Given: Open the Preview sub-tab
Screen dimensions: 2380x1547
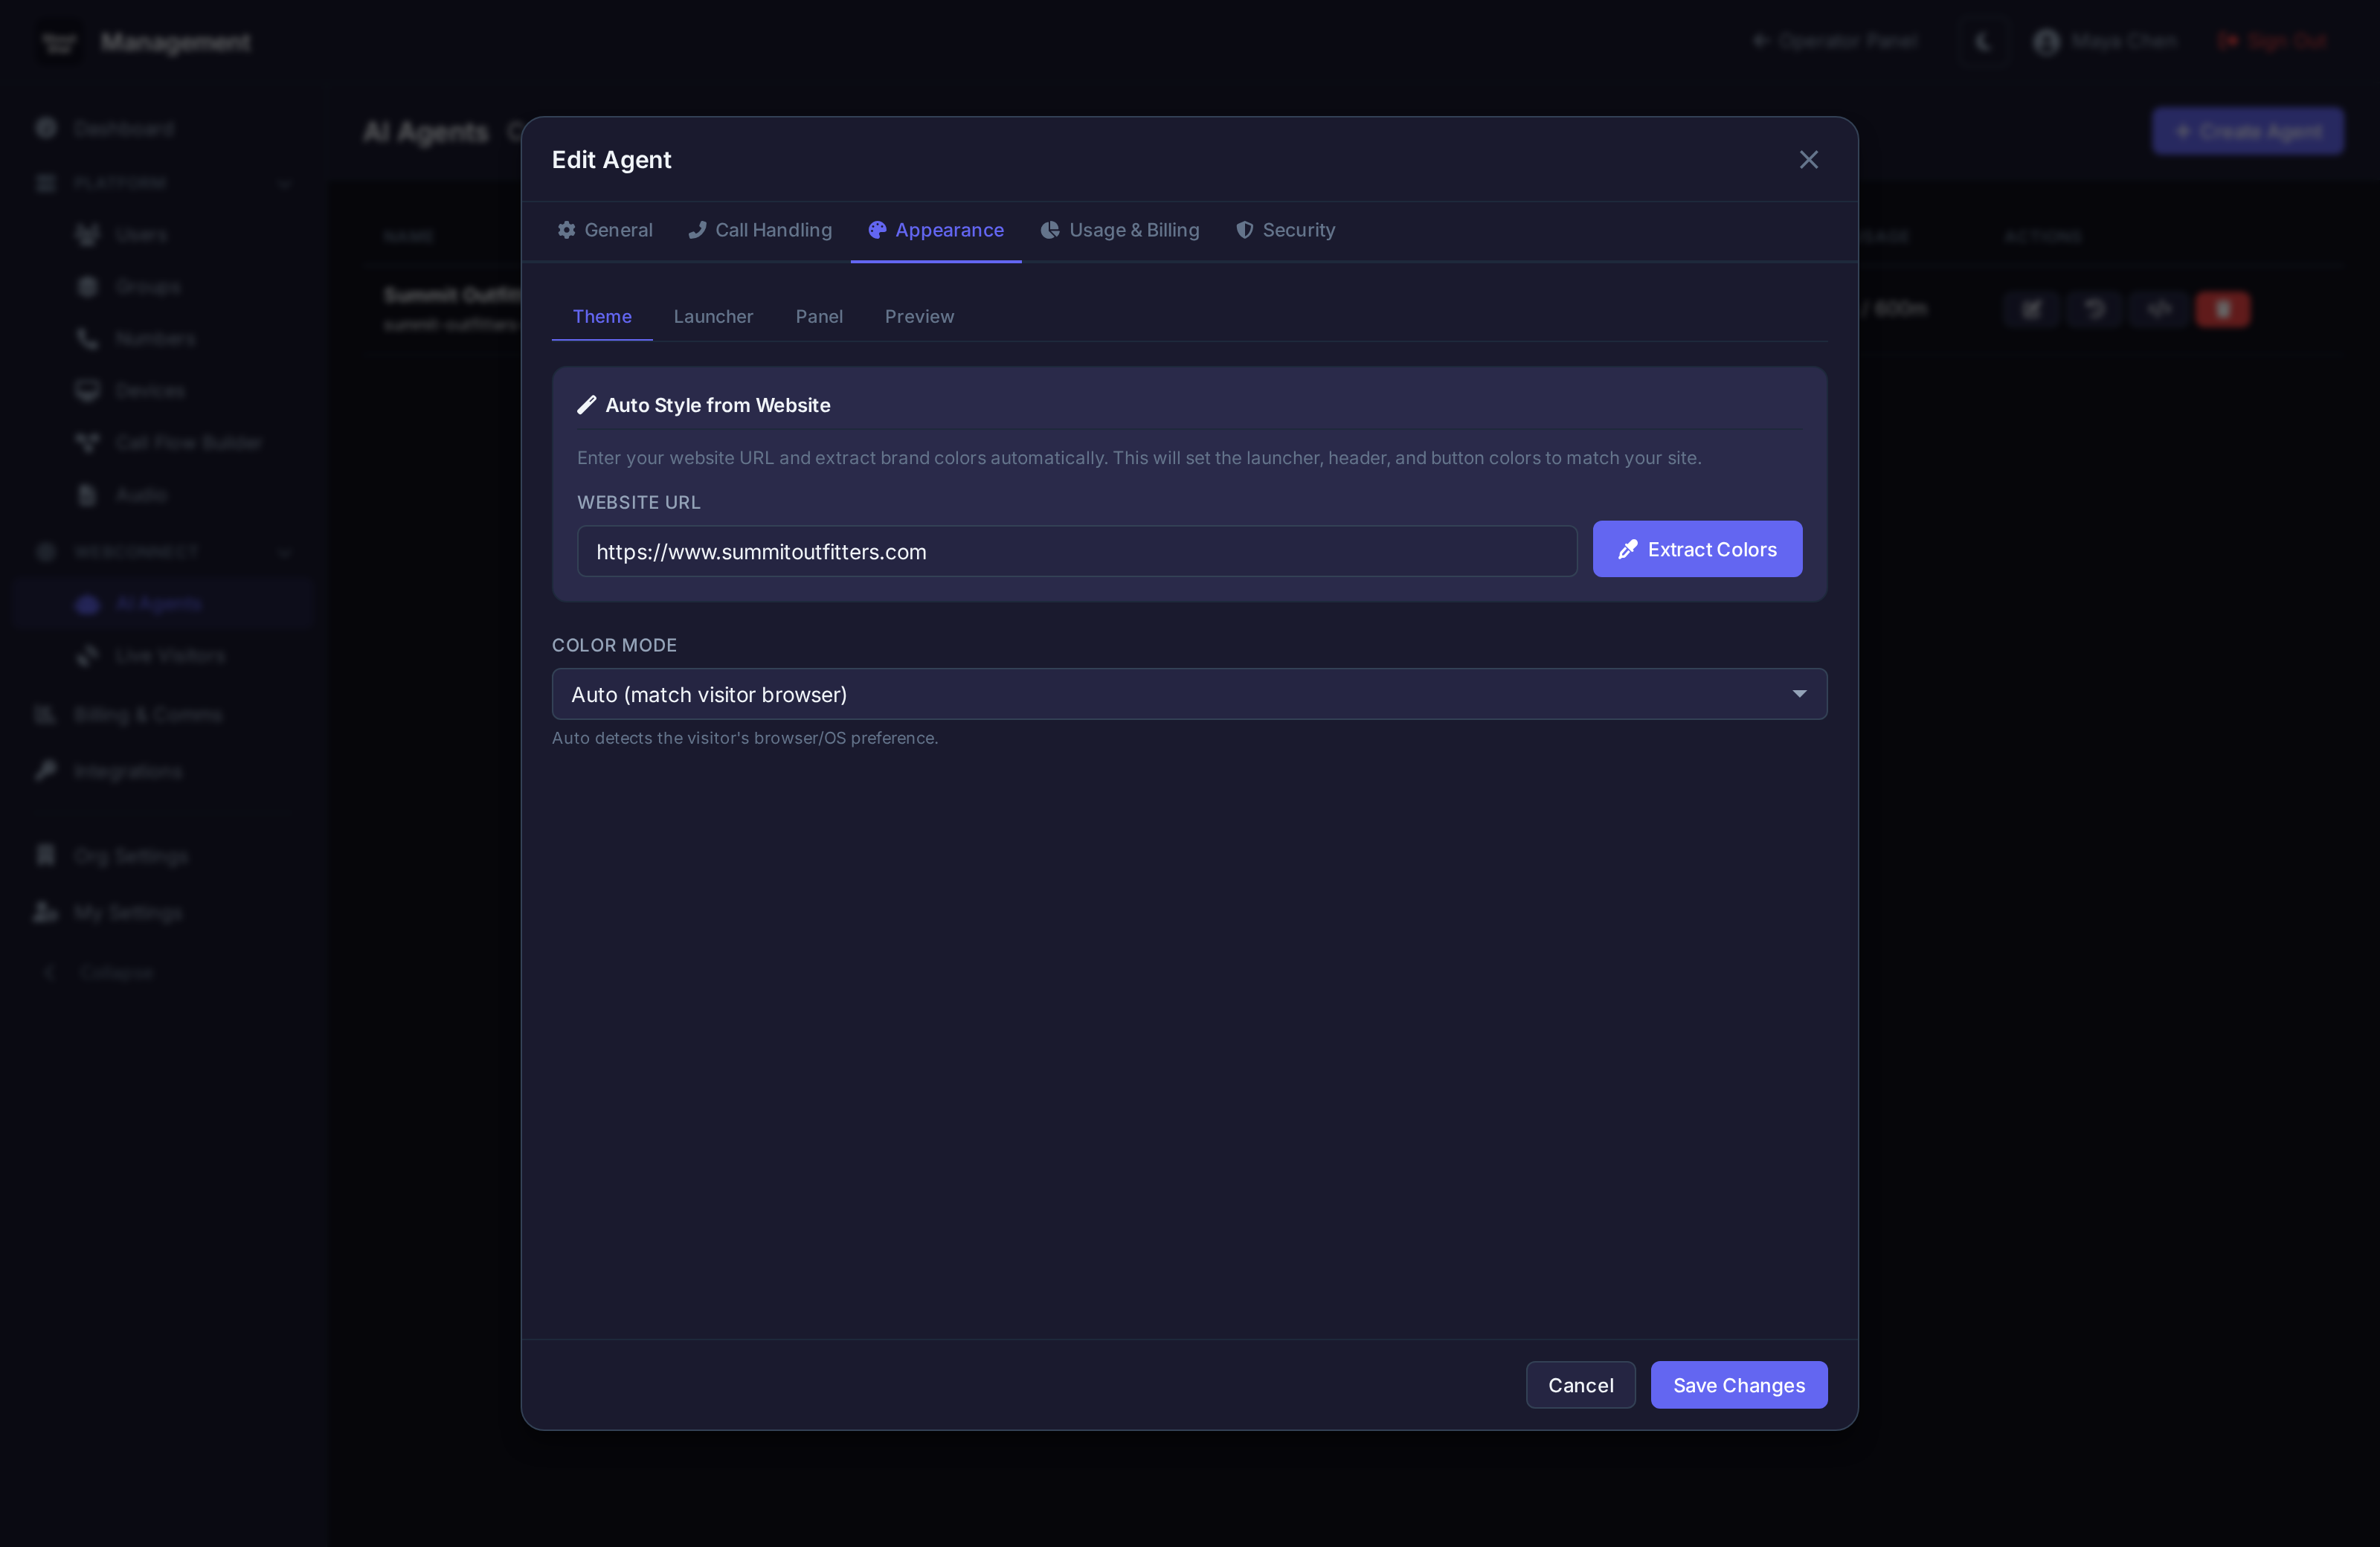Looking at the screenshot, I should pos(919,316).
